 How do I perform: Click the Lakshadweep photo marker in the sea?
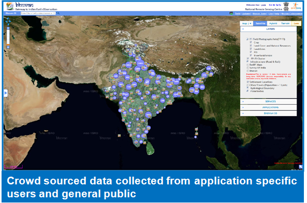coord(119,135)
